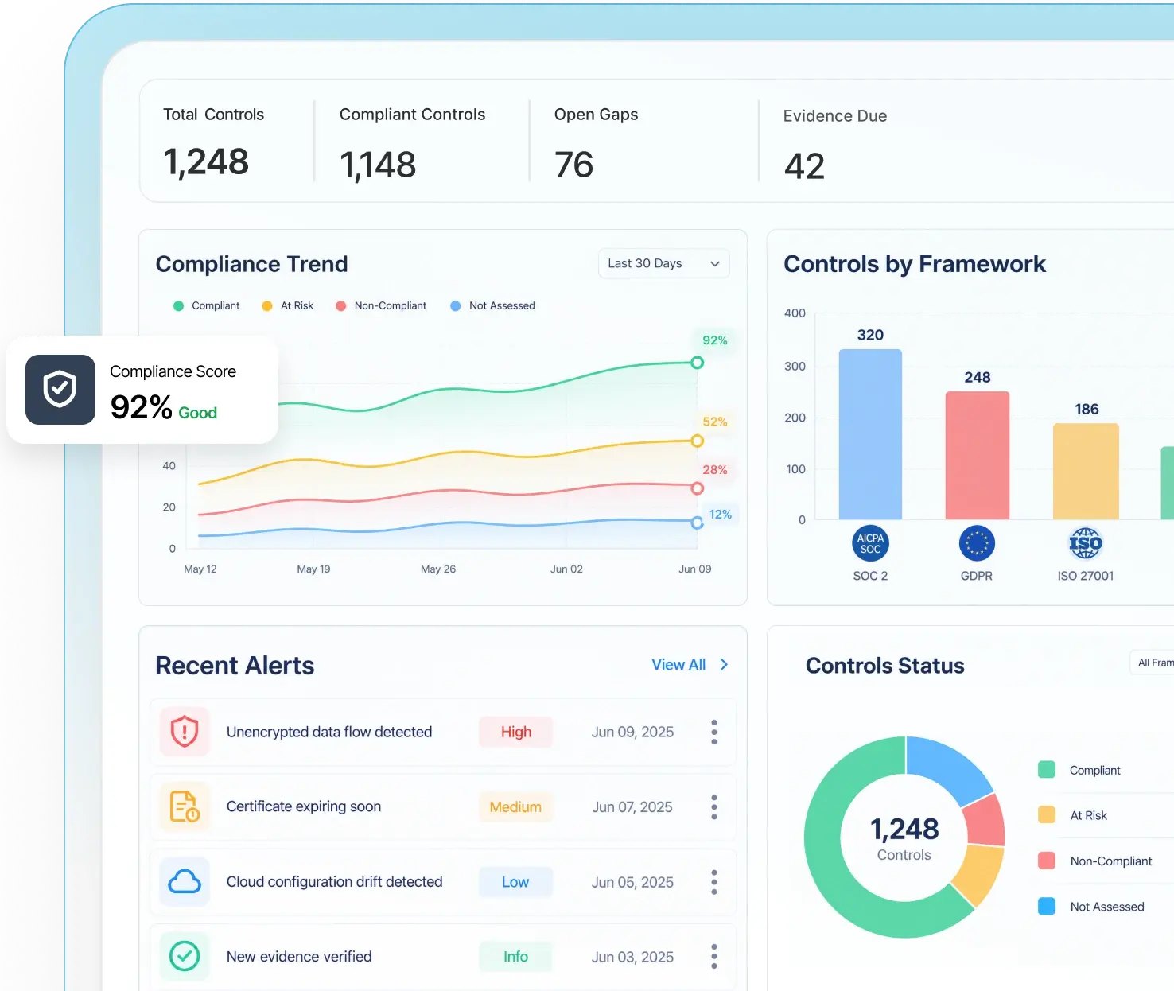Screen dimensions: 1174x991
Task: Click the Evidence Due value 42
Action: [x=805, y=166]
